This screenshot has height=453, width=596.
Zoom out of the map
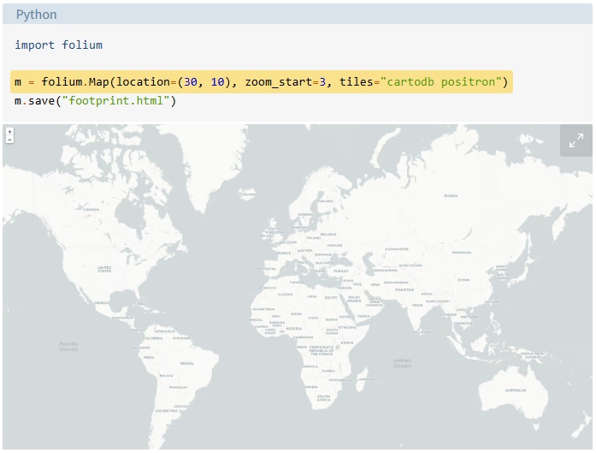tap(9, 140)
